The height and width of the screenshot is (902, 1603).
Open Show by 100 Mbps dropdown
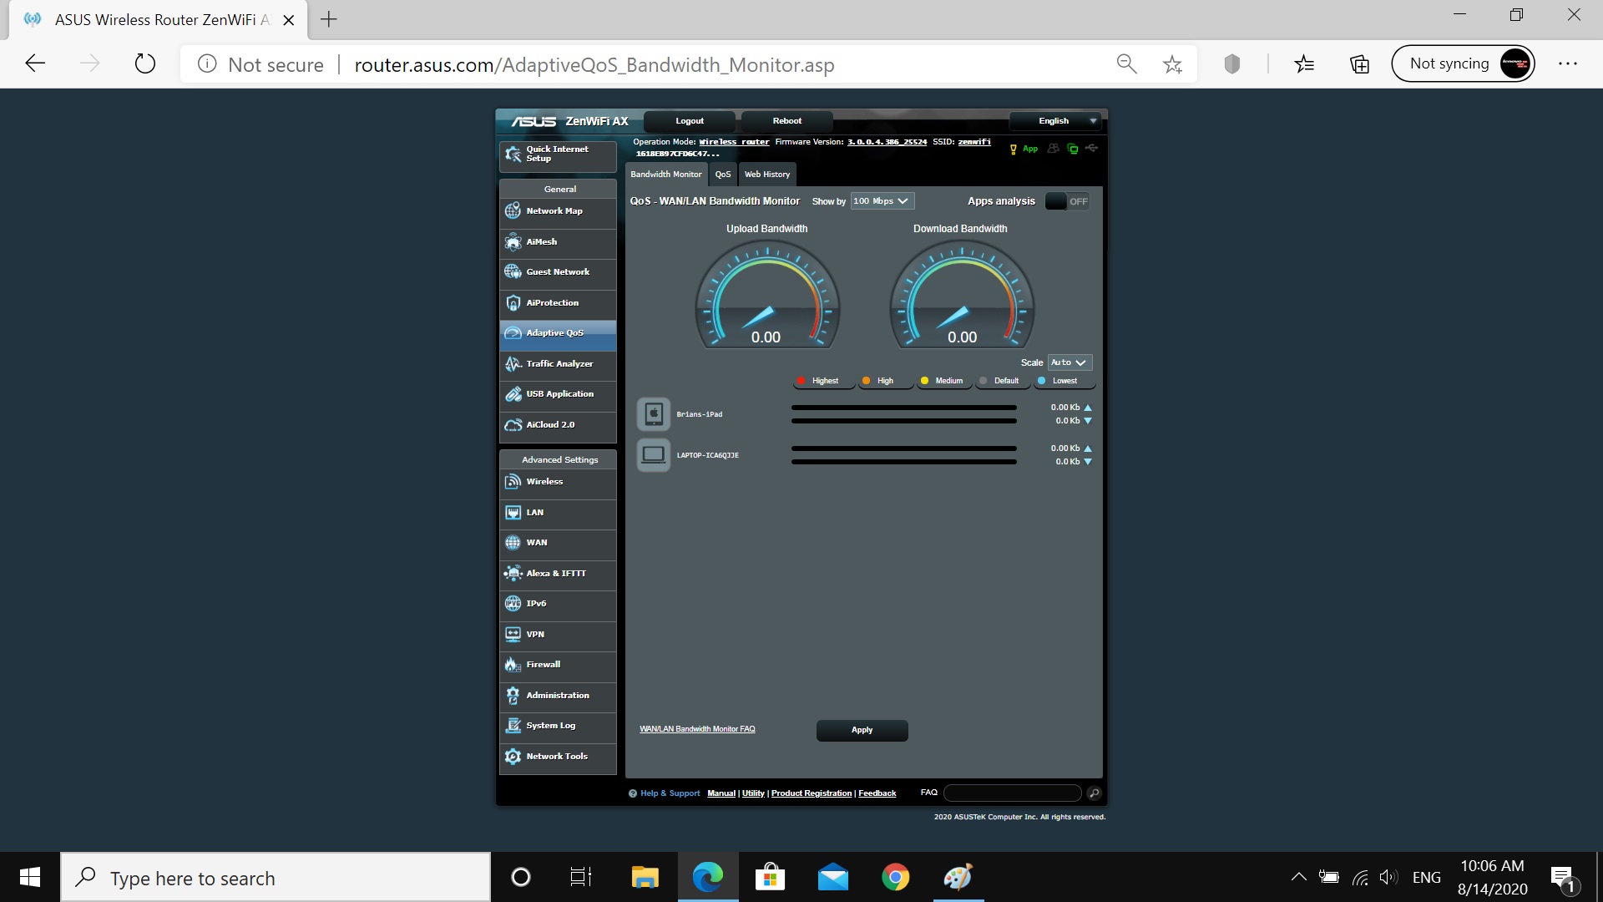(880, 200)
